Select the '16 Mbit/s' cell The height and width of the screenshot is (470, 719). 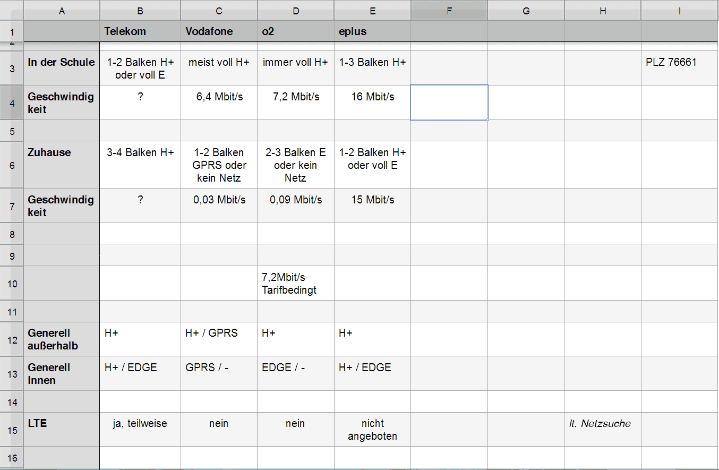372,102
